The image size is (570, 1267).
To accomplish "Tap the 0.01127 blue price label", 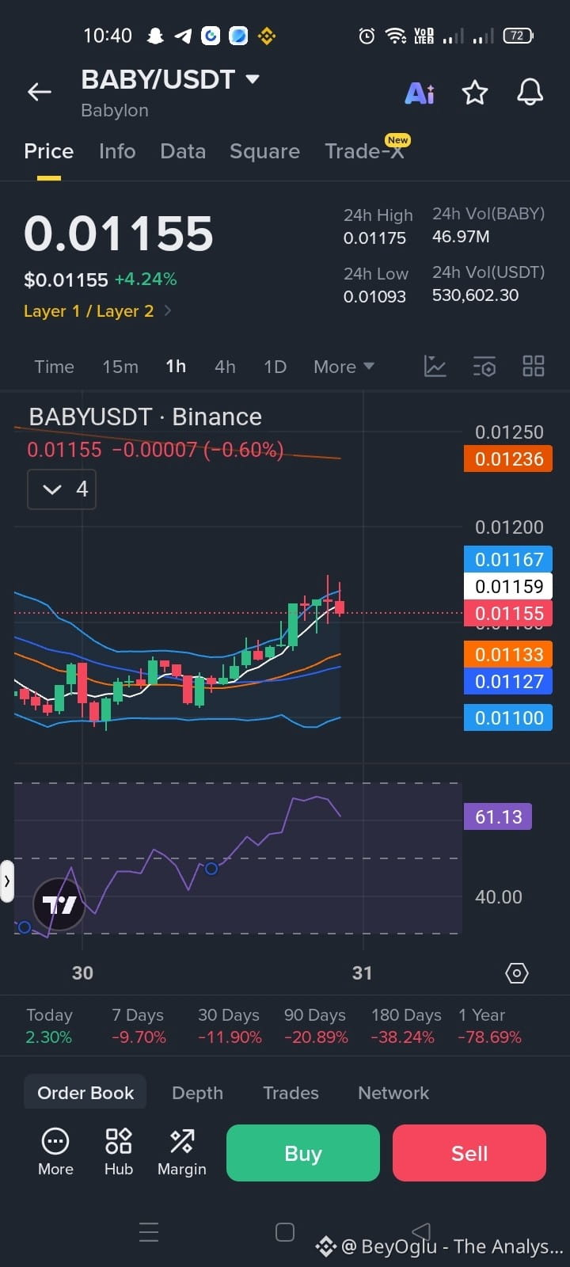I will click(508, 682).
